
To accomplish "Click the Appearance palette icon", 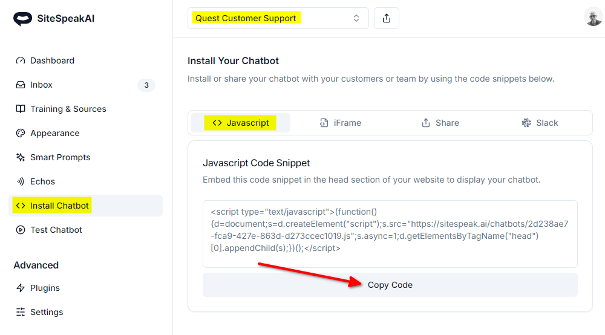I will click(x=21, y=133).
